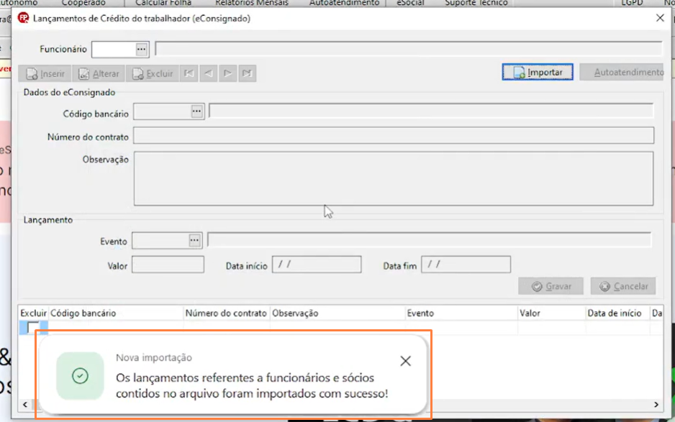The width and height of the screenshot is (675, 422).
Task: Open Evento lookup ellipsis button
Action: [194, 240]
